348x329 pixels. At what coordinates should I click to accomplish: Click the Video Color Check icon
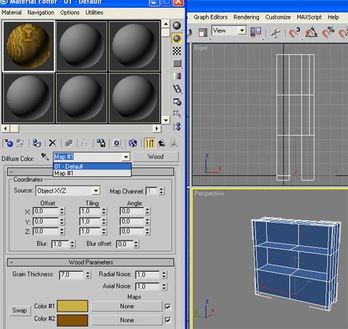coord(177,76)
